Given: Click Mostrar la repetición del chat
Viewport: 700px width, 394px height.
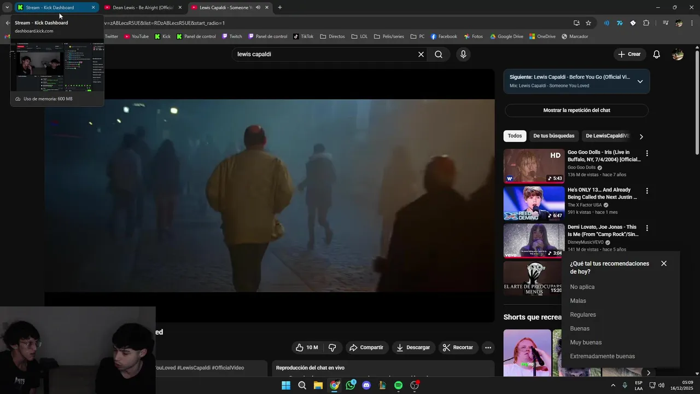Looking at the screenshot, I should point(576,110).
